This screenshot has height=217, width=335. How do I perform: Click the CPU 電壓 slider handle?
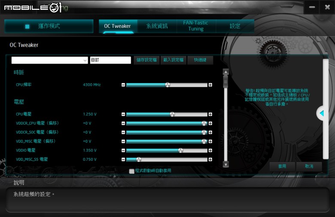point(172,115)
